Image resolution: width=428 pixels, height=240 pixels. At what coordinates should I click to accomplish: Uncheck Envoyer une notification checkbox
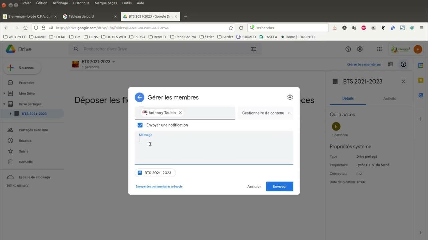pyautogui.click(x=140, y=125)
